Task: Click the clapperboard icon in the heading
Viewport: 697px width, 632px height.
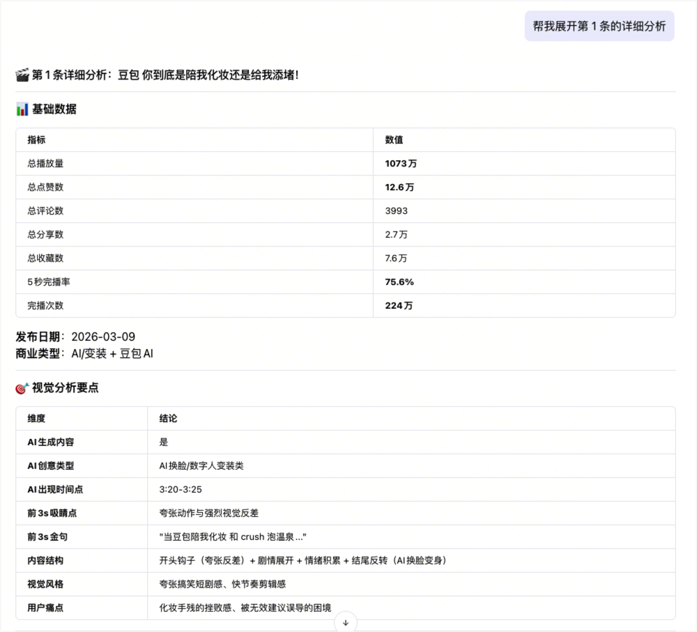Action: (22, 75)
